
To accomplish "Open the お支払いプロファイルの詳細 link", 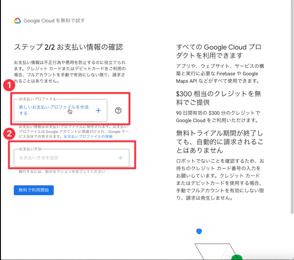I will tap(88, 137).
